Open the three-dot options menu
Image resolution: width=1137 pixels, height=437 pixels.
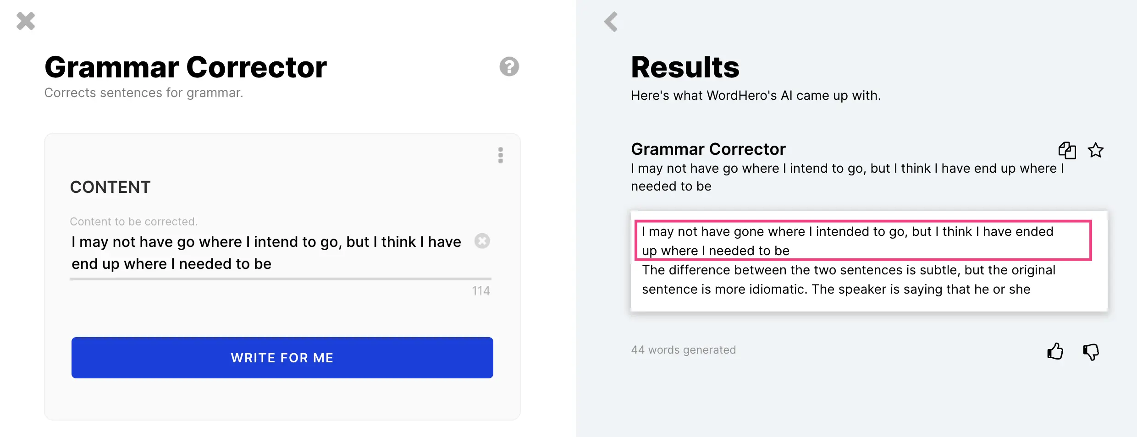(500, 155)
